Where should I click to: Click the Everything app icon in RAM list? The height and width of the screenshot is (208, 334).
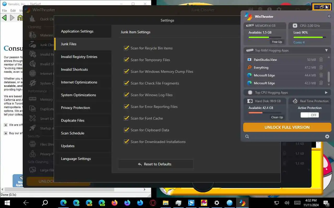[249, 67]
